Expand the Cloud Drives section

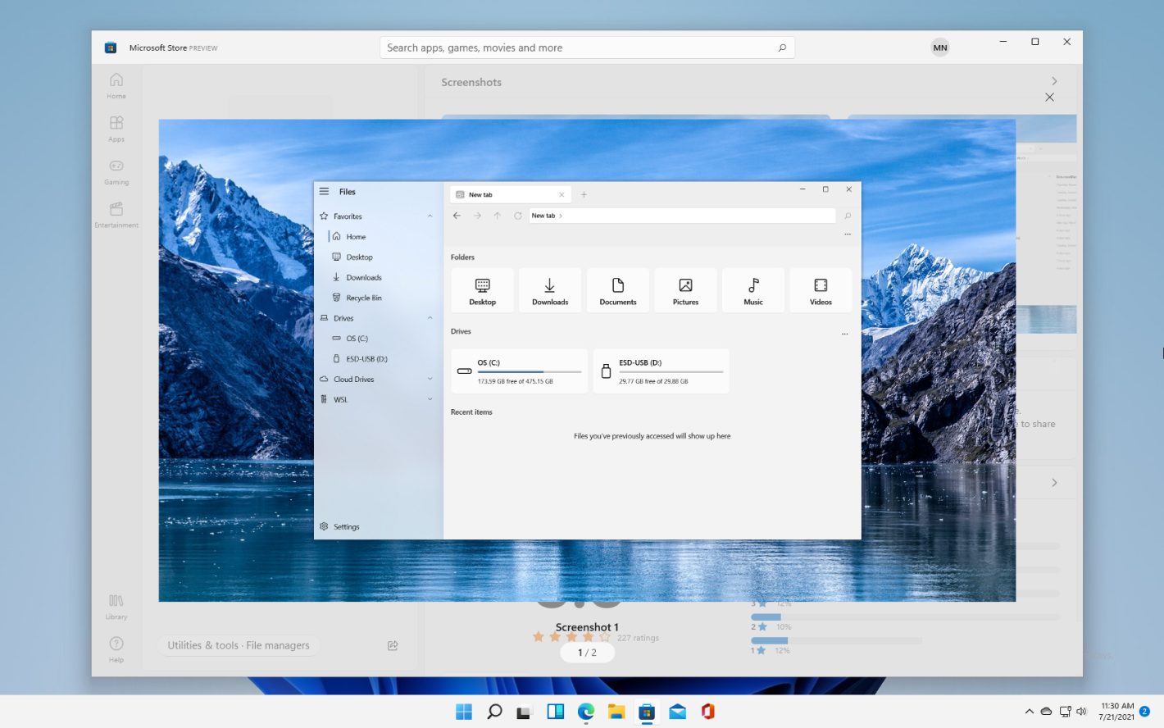[430, 379]
